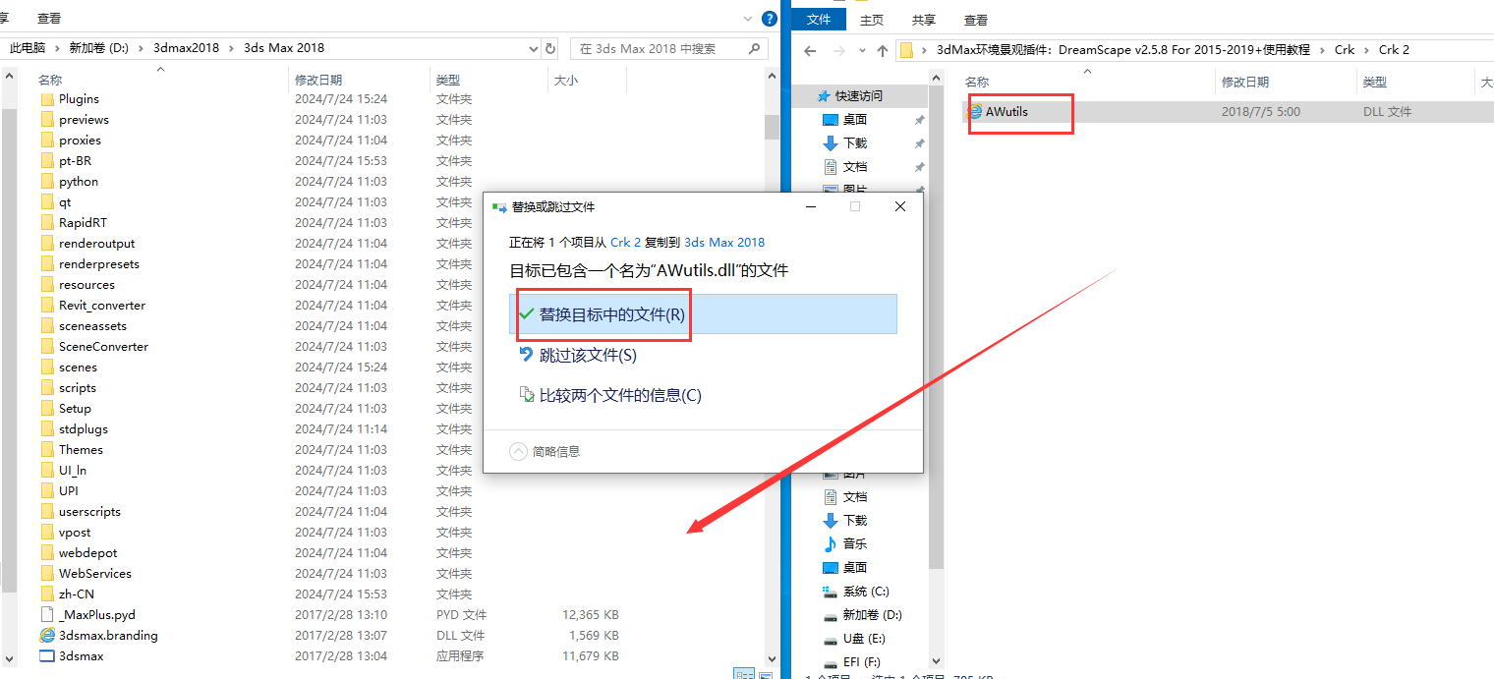This screenshot has height=679, width=1494.
Task: Open the 查看 tab in the right window
Action: point(975,20)
